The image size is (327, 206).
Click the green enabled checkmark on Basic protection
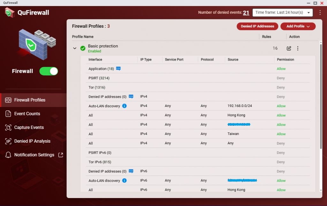[x=83, y=48]
